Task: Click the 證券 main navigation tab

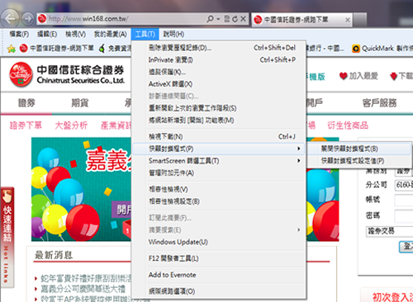Action: [x=26, y=103]
